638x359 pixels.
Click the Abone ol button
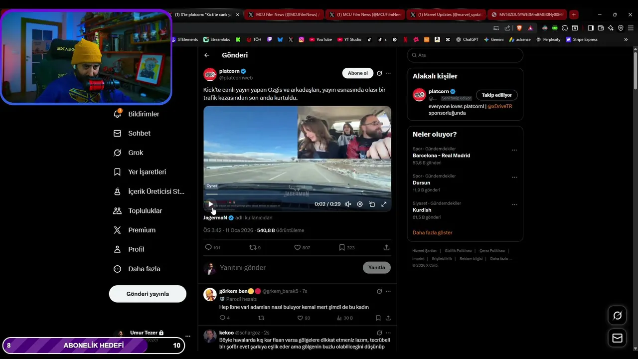tap(357, 73)
